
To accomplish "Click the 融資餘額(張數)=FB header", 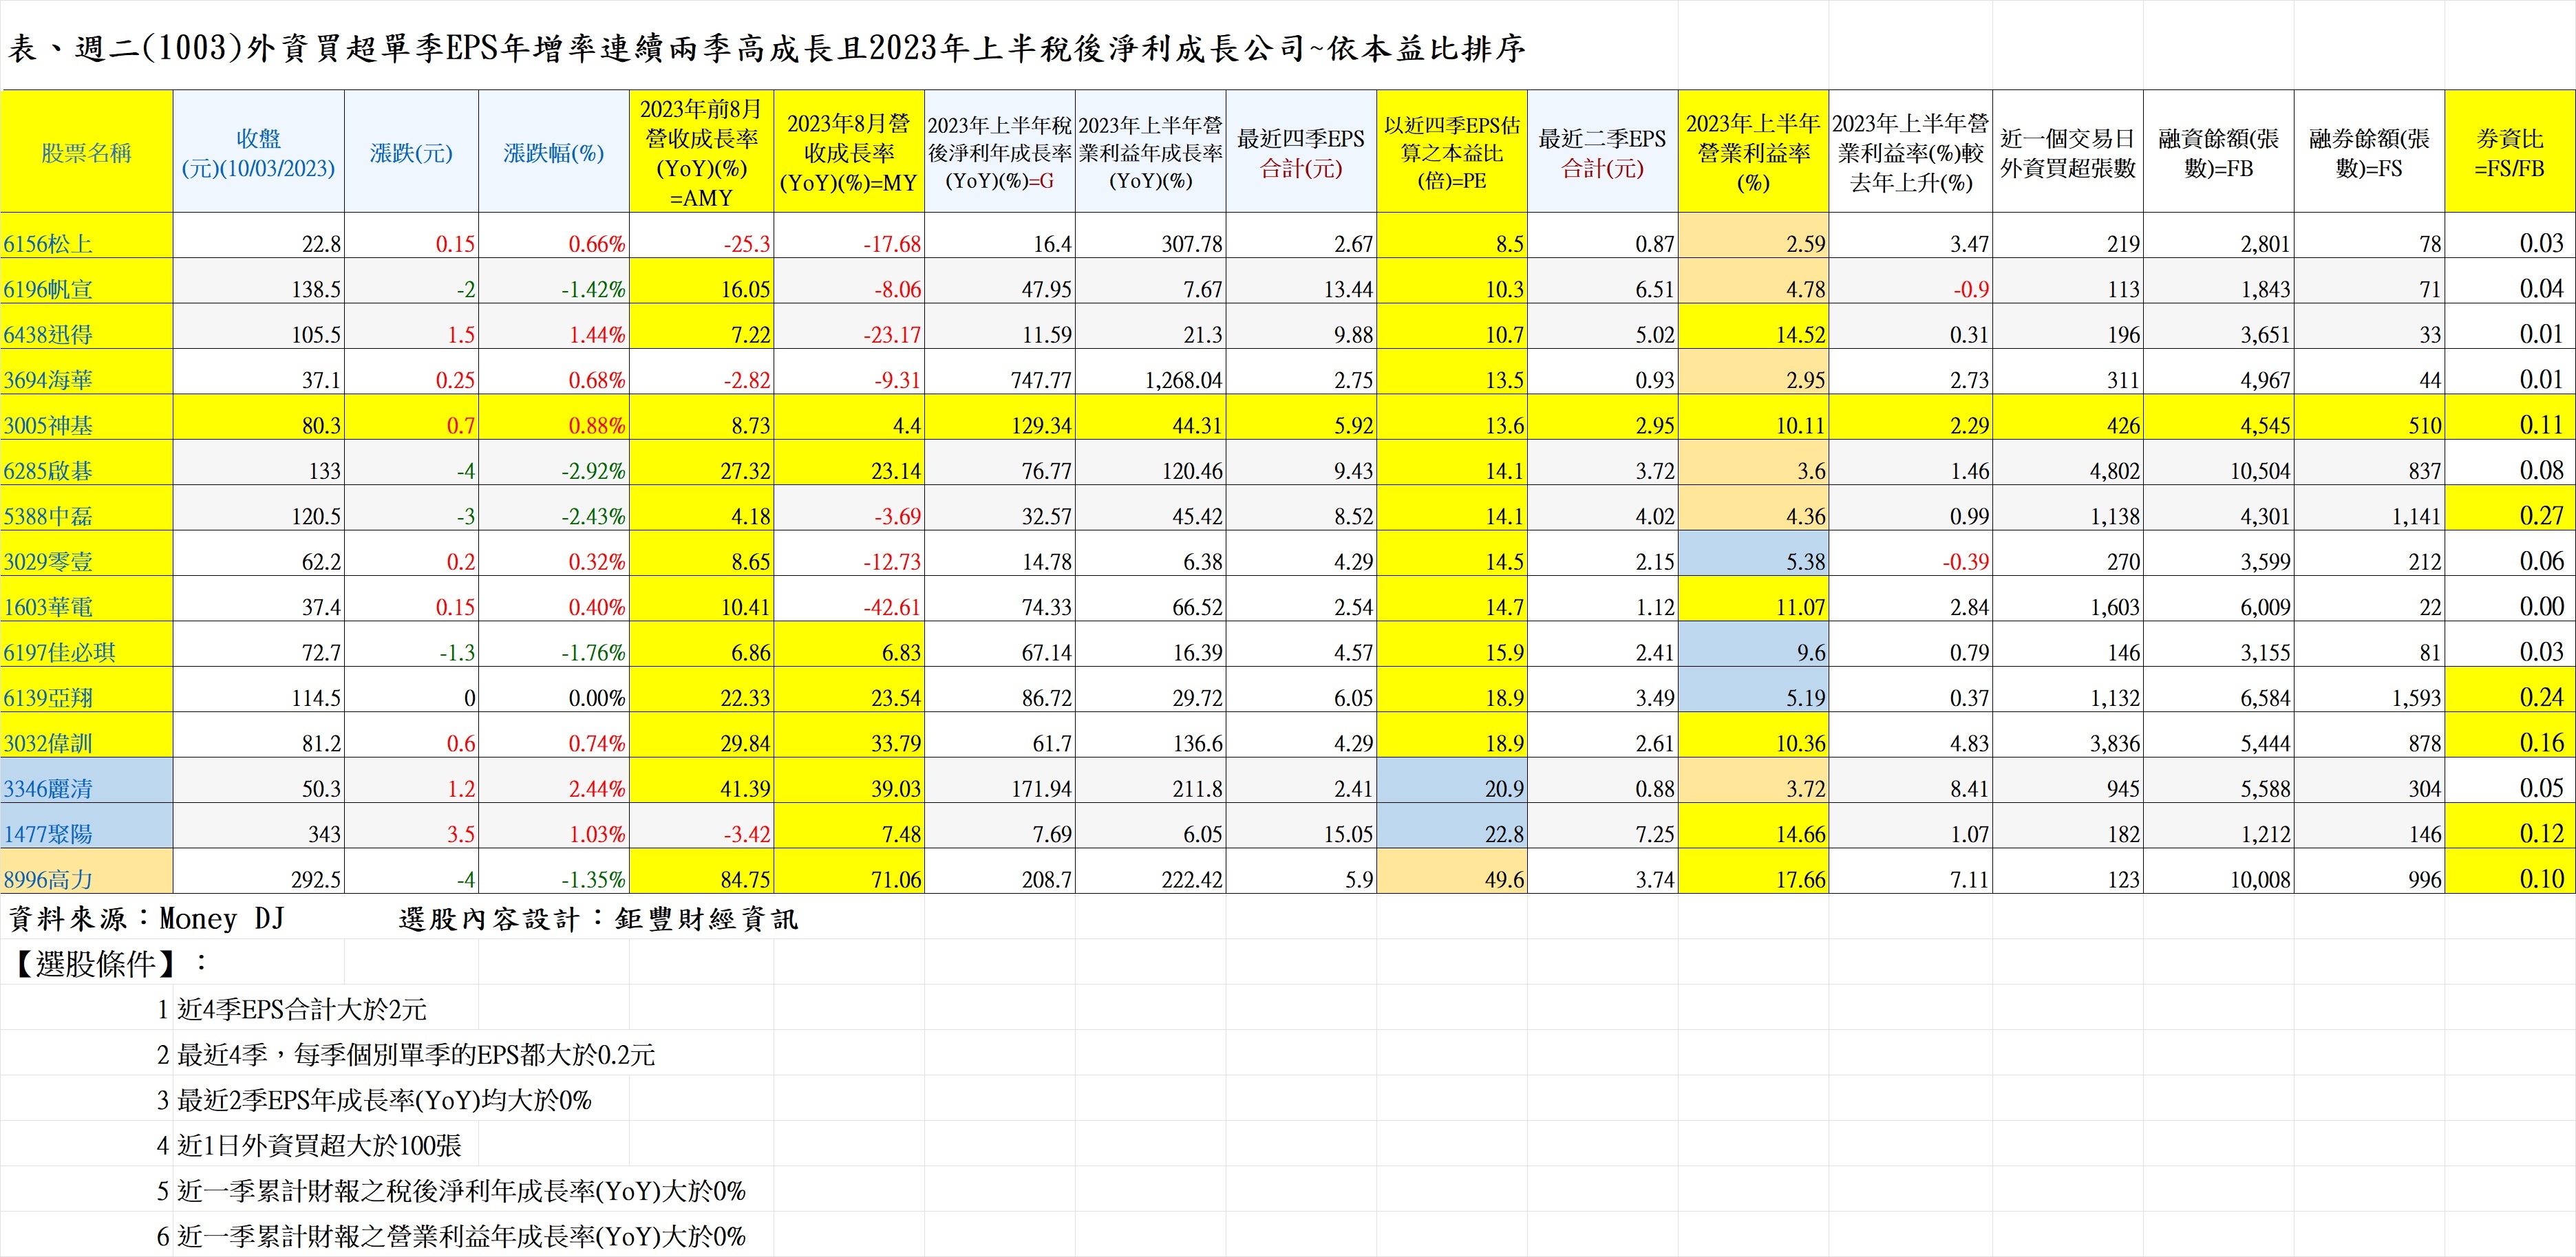I will 2218,153.
